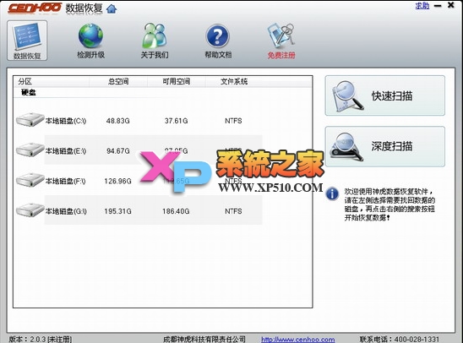Select the drive icon for 本地磁盘(C:\)
Image resolution: width=463 pixels, height=343 pixels.
pos(30,120)
